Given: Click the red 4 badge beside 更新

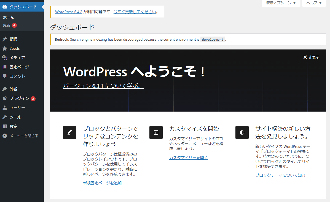Looking at the screenshot, I should [x=14, y=25].
